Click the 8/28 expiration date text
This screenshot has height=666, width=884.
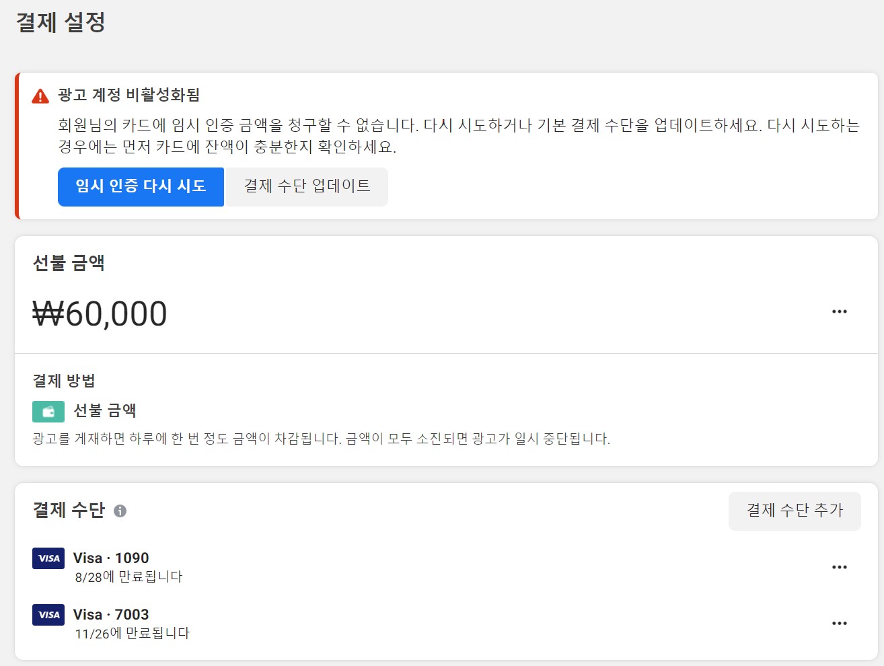(x=128, y=577)
